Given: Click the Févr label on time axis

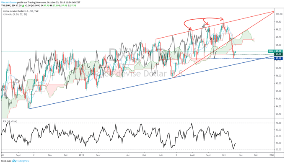Looking at the screenshot, I should click(98, 155).
